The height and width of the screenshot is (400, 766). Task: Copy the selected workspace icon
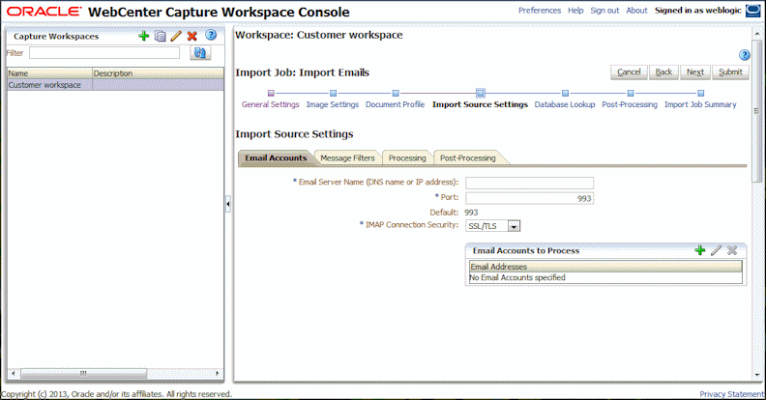click(160, 36)
